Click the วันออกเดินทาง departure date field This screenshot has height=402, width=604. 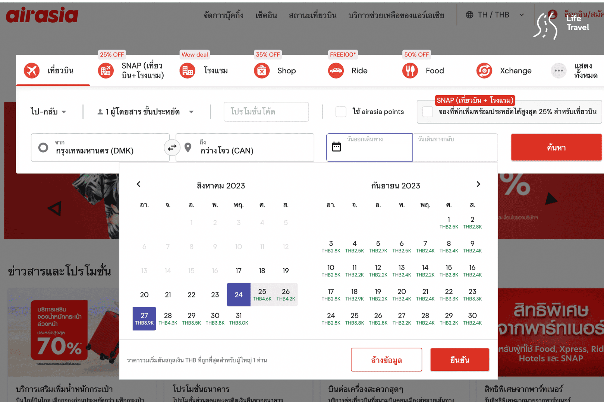(369, 147)
